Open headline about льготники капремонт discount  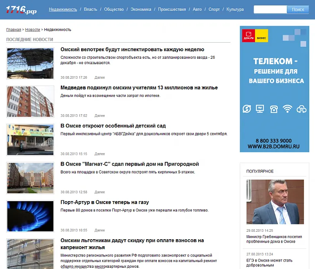point(132,244)
